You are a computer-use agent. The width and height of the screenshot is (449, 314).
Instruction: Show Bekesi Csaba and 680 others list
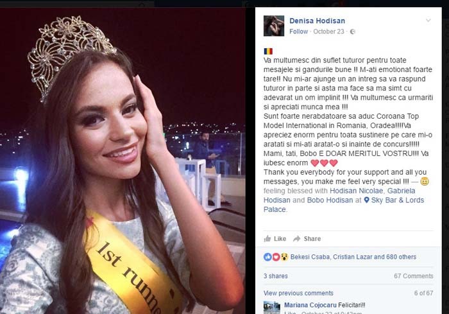pyautogui.click(x=353, y=257)
